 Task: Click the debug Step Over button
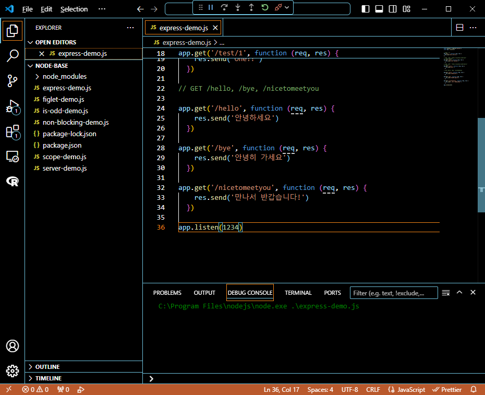coord(224,7)
